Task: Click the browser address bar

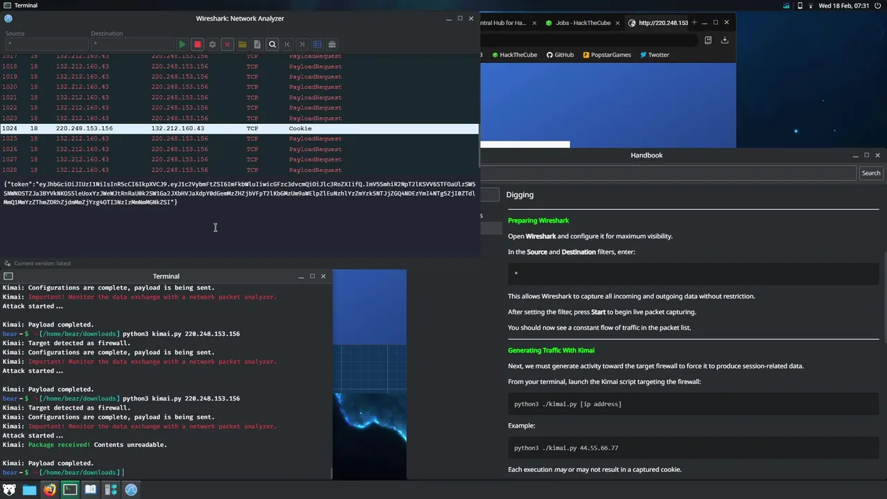Action: click(589, 40)
